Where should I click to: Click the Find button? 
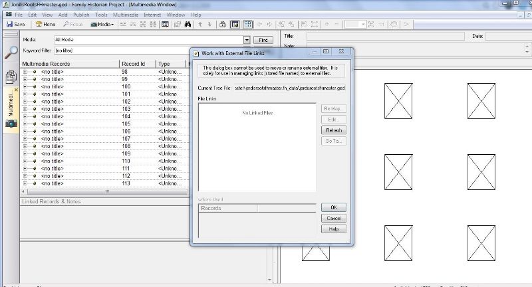pyautogui.click(x=264, y=40)
